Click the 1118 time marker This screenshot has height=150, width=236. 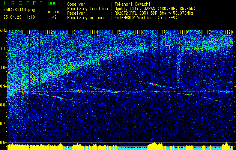pos(183,32)
